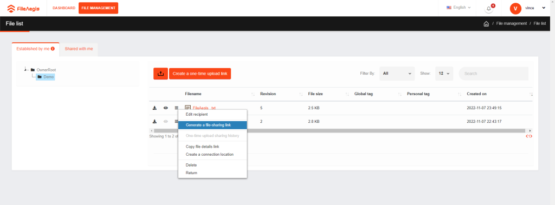The height and width of the screenshot is (205, 555).
Task: Download the FileAegis txt file
Action: [x=154, y=108]
